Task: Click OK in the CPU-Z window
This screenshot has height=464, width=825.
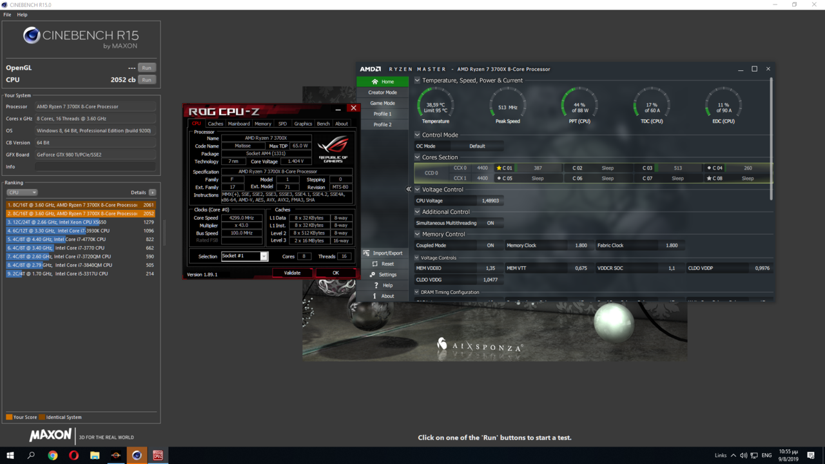Action: click(x=336, y=273)
